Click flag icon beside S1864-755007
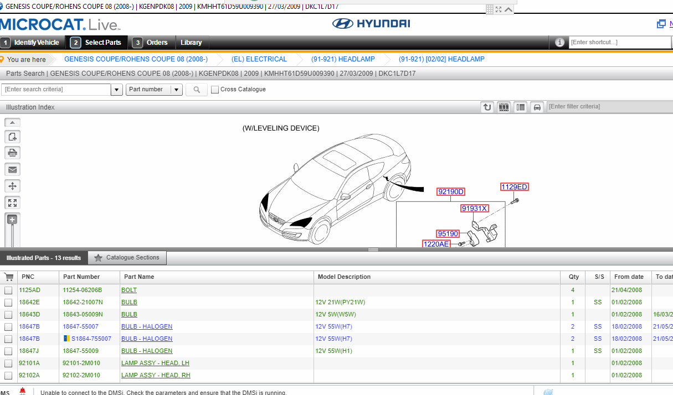 pos(66,339)
